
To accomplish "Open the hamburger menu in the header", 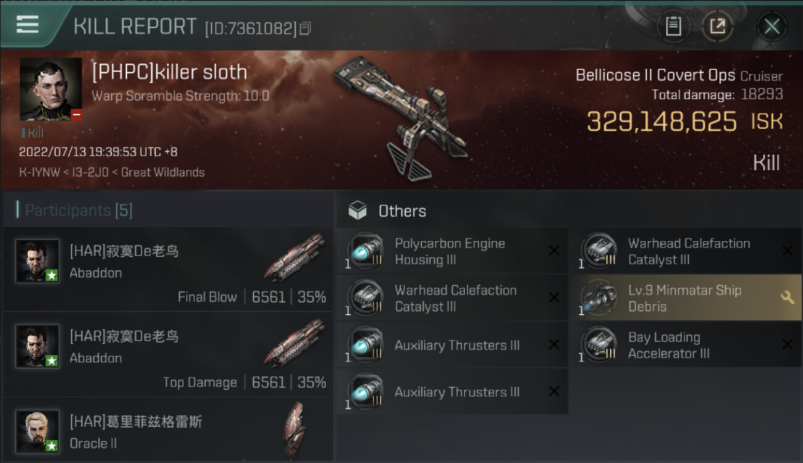I will click(x=27, y=25).
